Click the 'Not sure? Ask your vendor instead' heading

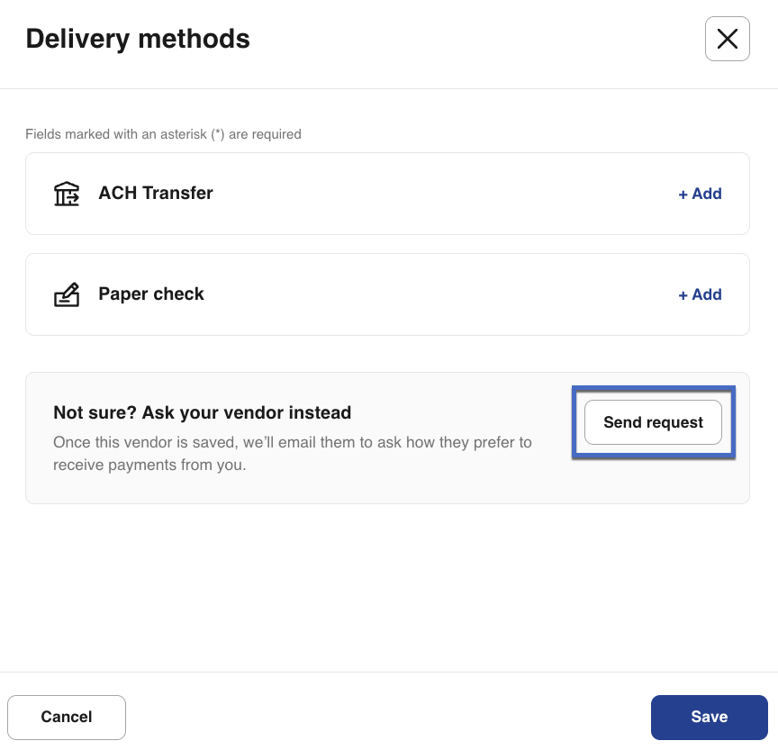pos(202,413)
